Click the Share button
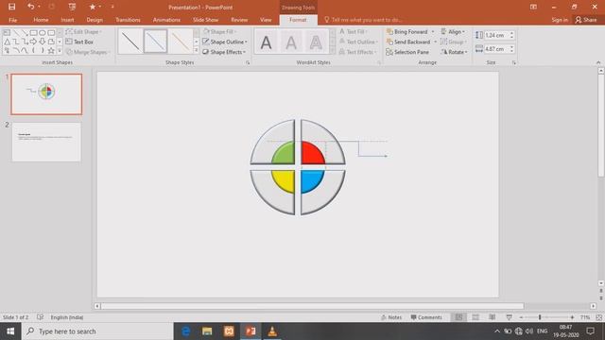The width and height of the screenshot is (605, 340). (x=586, y=20)
